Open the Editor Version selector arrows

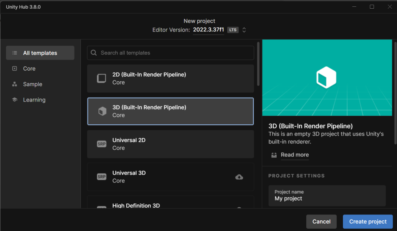244,30
